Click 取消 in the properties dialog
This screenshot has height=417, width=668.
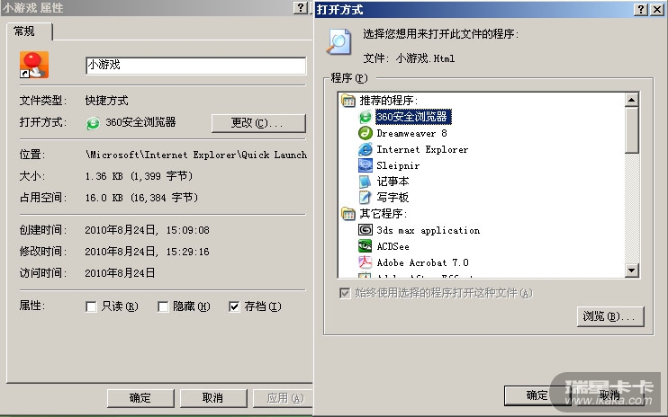point(212,397)
